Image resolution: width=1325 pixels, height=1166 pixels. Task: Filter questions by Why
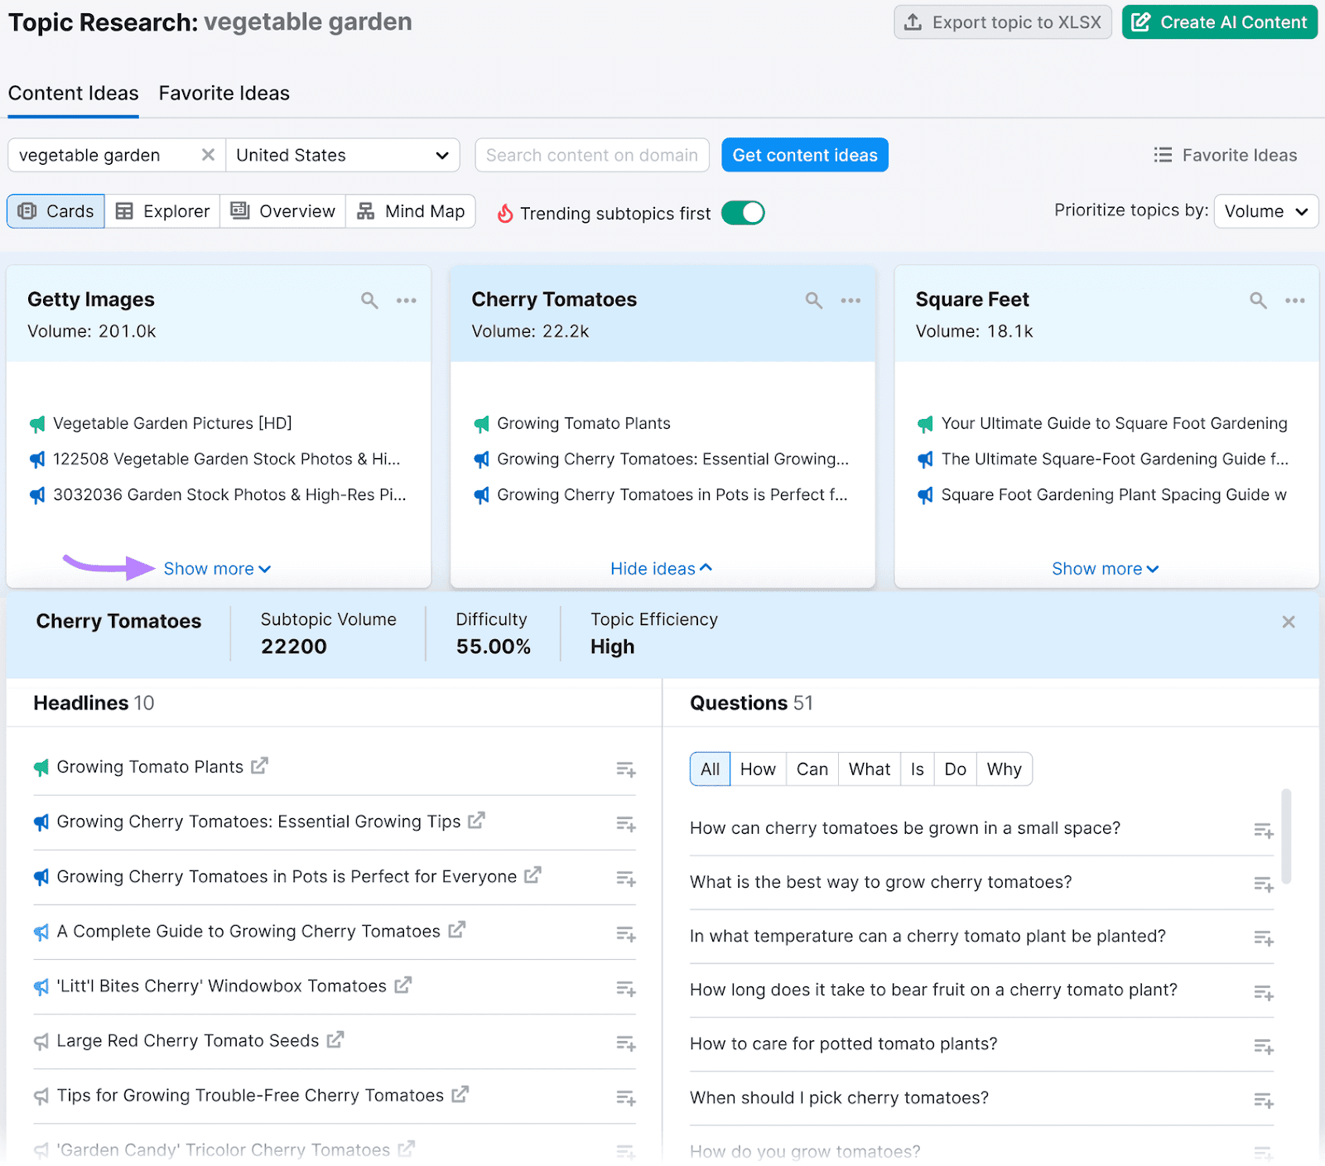(x=1005, y=769)
